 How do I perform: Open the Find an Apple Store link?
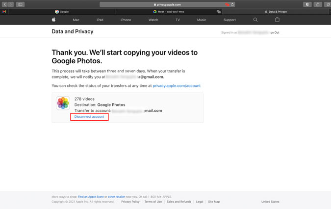click(91, 197)
